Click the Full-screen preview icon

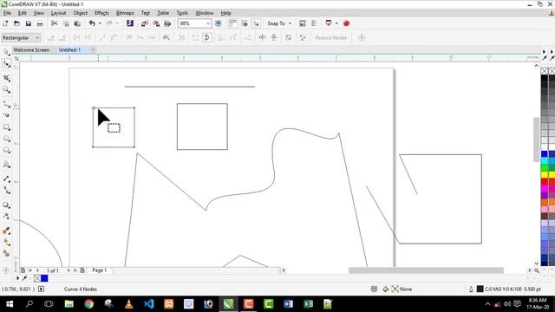219,23
